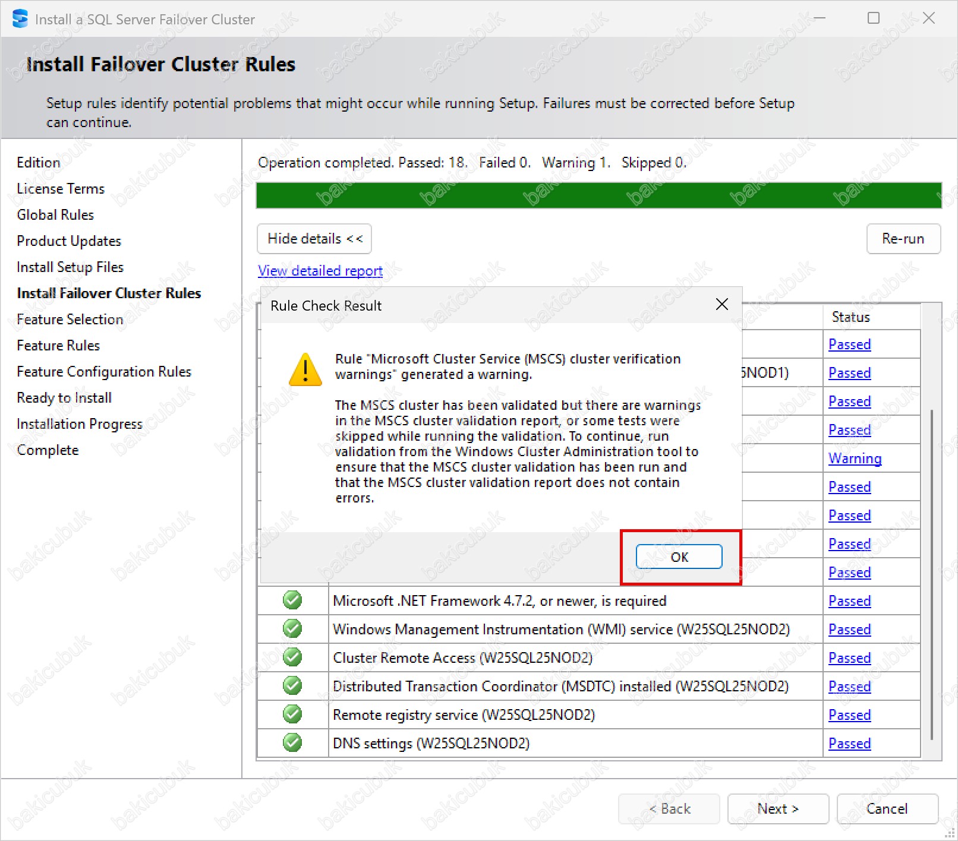958x841 pixels.
Task: Open the Warning status link
Action: pos(855,459)
